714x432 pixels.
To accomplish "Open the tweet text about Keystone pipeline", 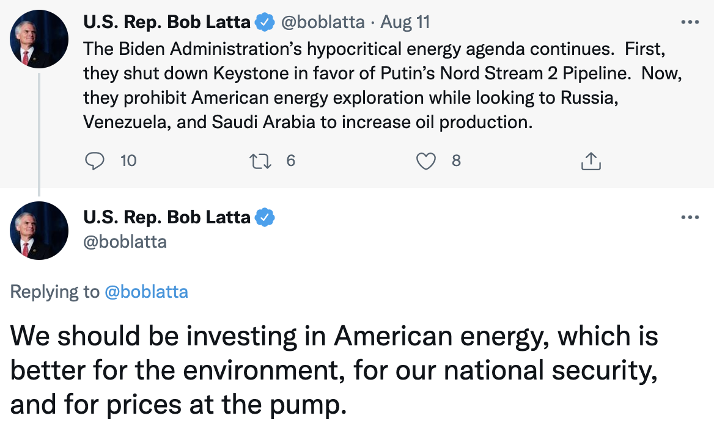I will tap(367, 85).
